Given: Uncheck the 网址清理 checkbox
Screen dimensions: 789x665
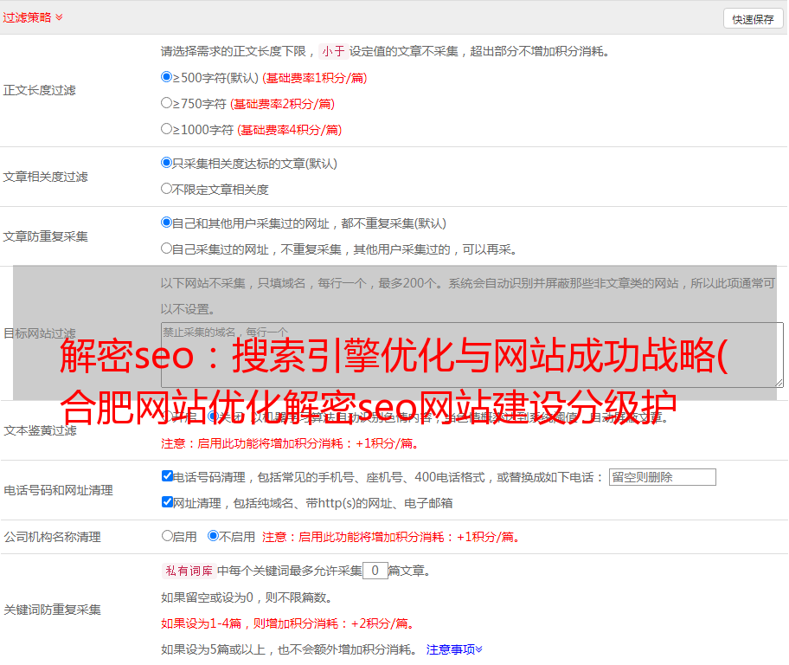Looking at the screenshot, I should [167, 502].
